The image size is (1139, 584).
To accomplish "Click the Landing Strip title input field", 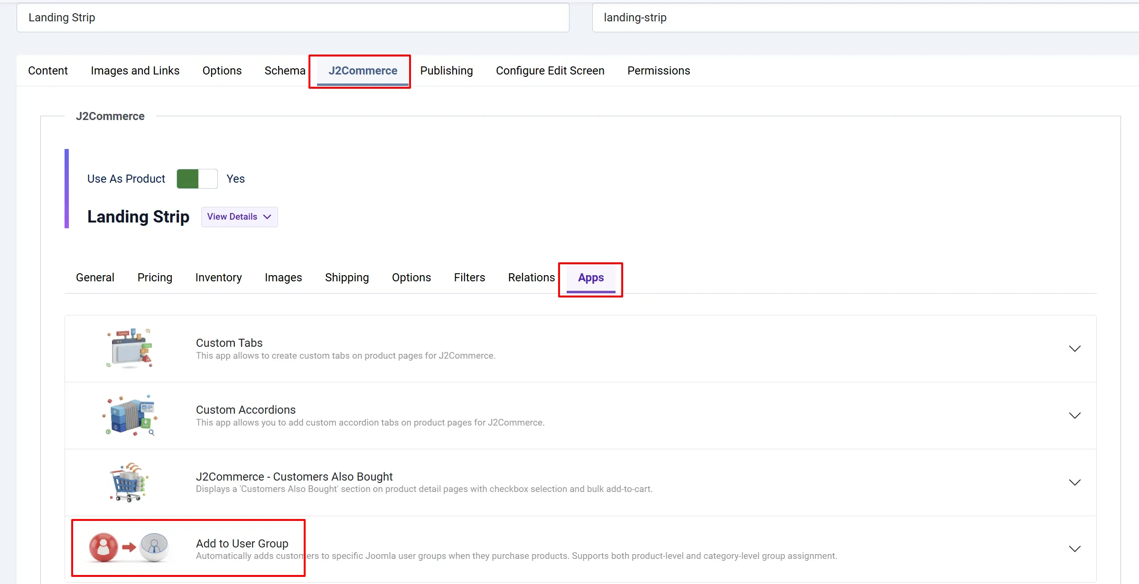I will point(293,18).
